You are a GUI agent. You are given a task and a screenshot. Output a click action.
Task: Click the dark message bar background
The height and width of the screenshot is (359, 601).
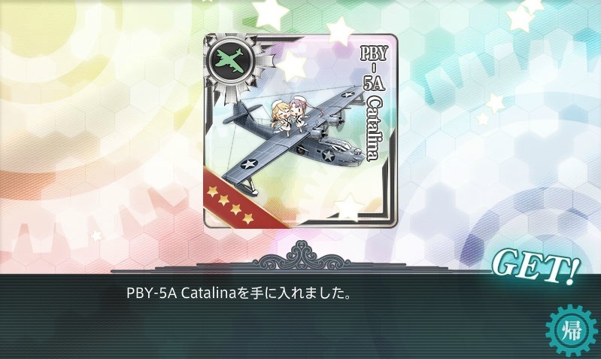click(301, 316)
